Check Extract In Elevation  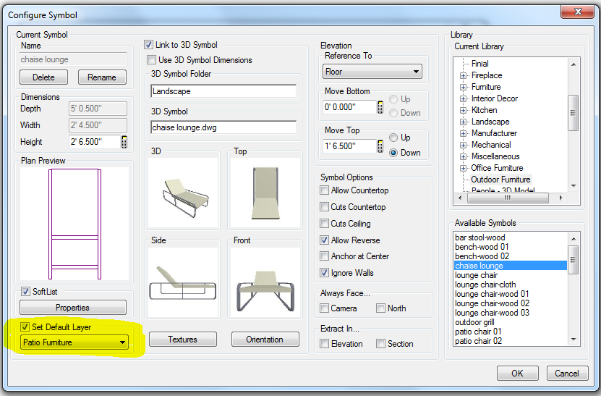325,344
